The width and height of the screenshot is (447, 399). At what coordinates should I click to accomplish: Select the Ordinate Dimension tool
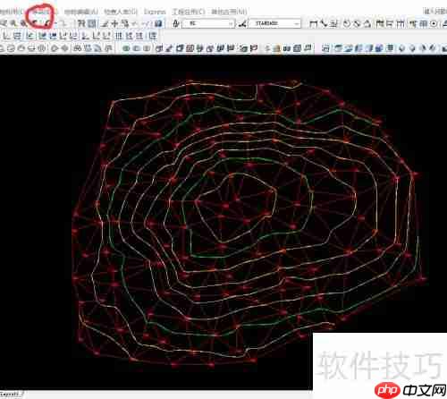[333, 23]
